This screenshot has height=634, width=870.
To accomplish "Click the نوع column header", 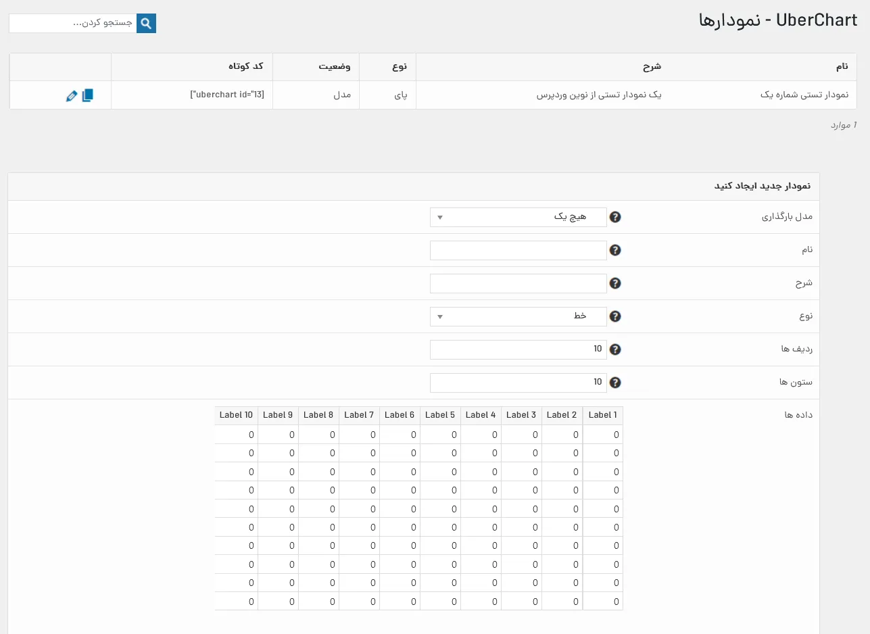I will [400, 67].
